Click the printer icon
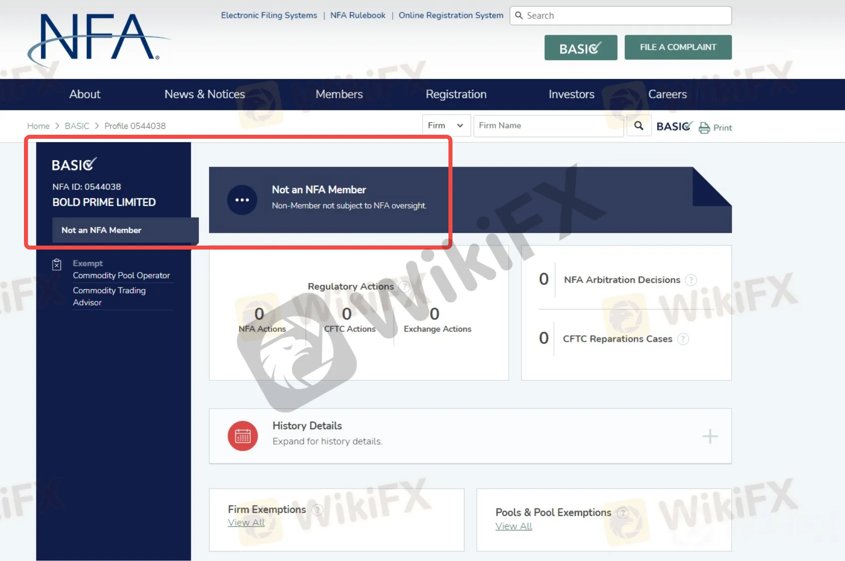 pyautogui.click(x=704, y=128)
